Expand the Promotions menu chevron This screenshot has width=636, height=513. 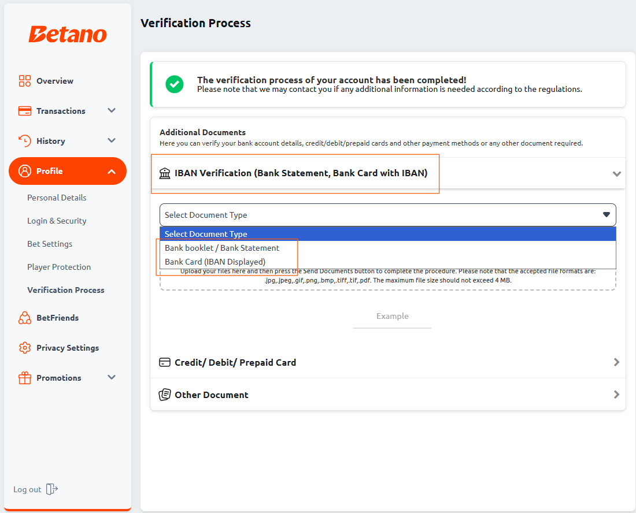tap(112, 377)
